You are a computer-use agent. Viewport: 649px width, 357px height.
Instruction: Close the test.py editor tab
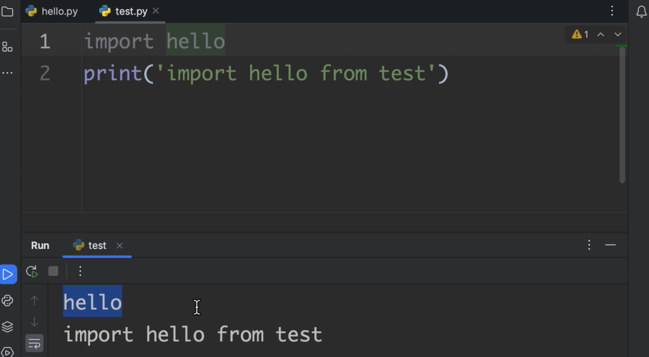click(156, 11)
